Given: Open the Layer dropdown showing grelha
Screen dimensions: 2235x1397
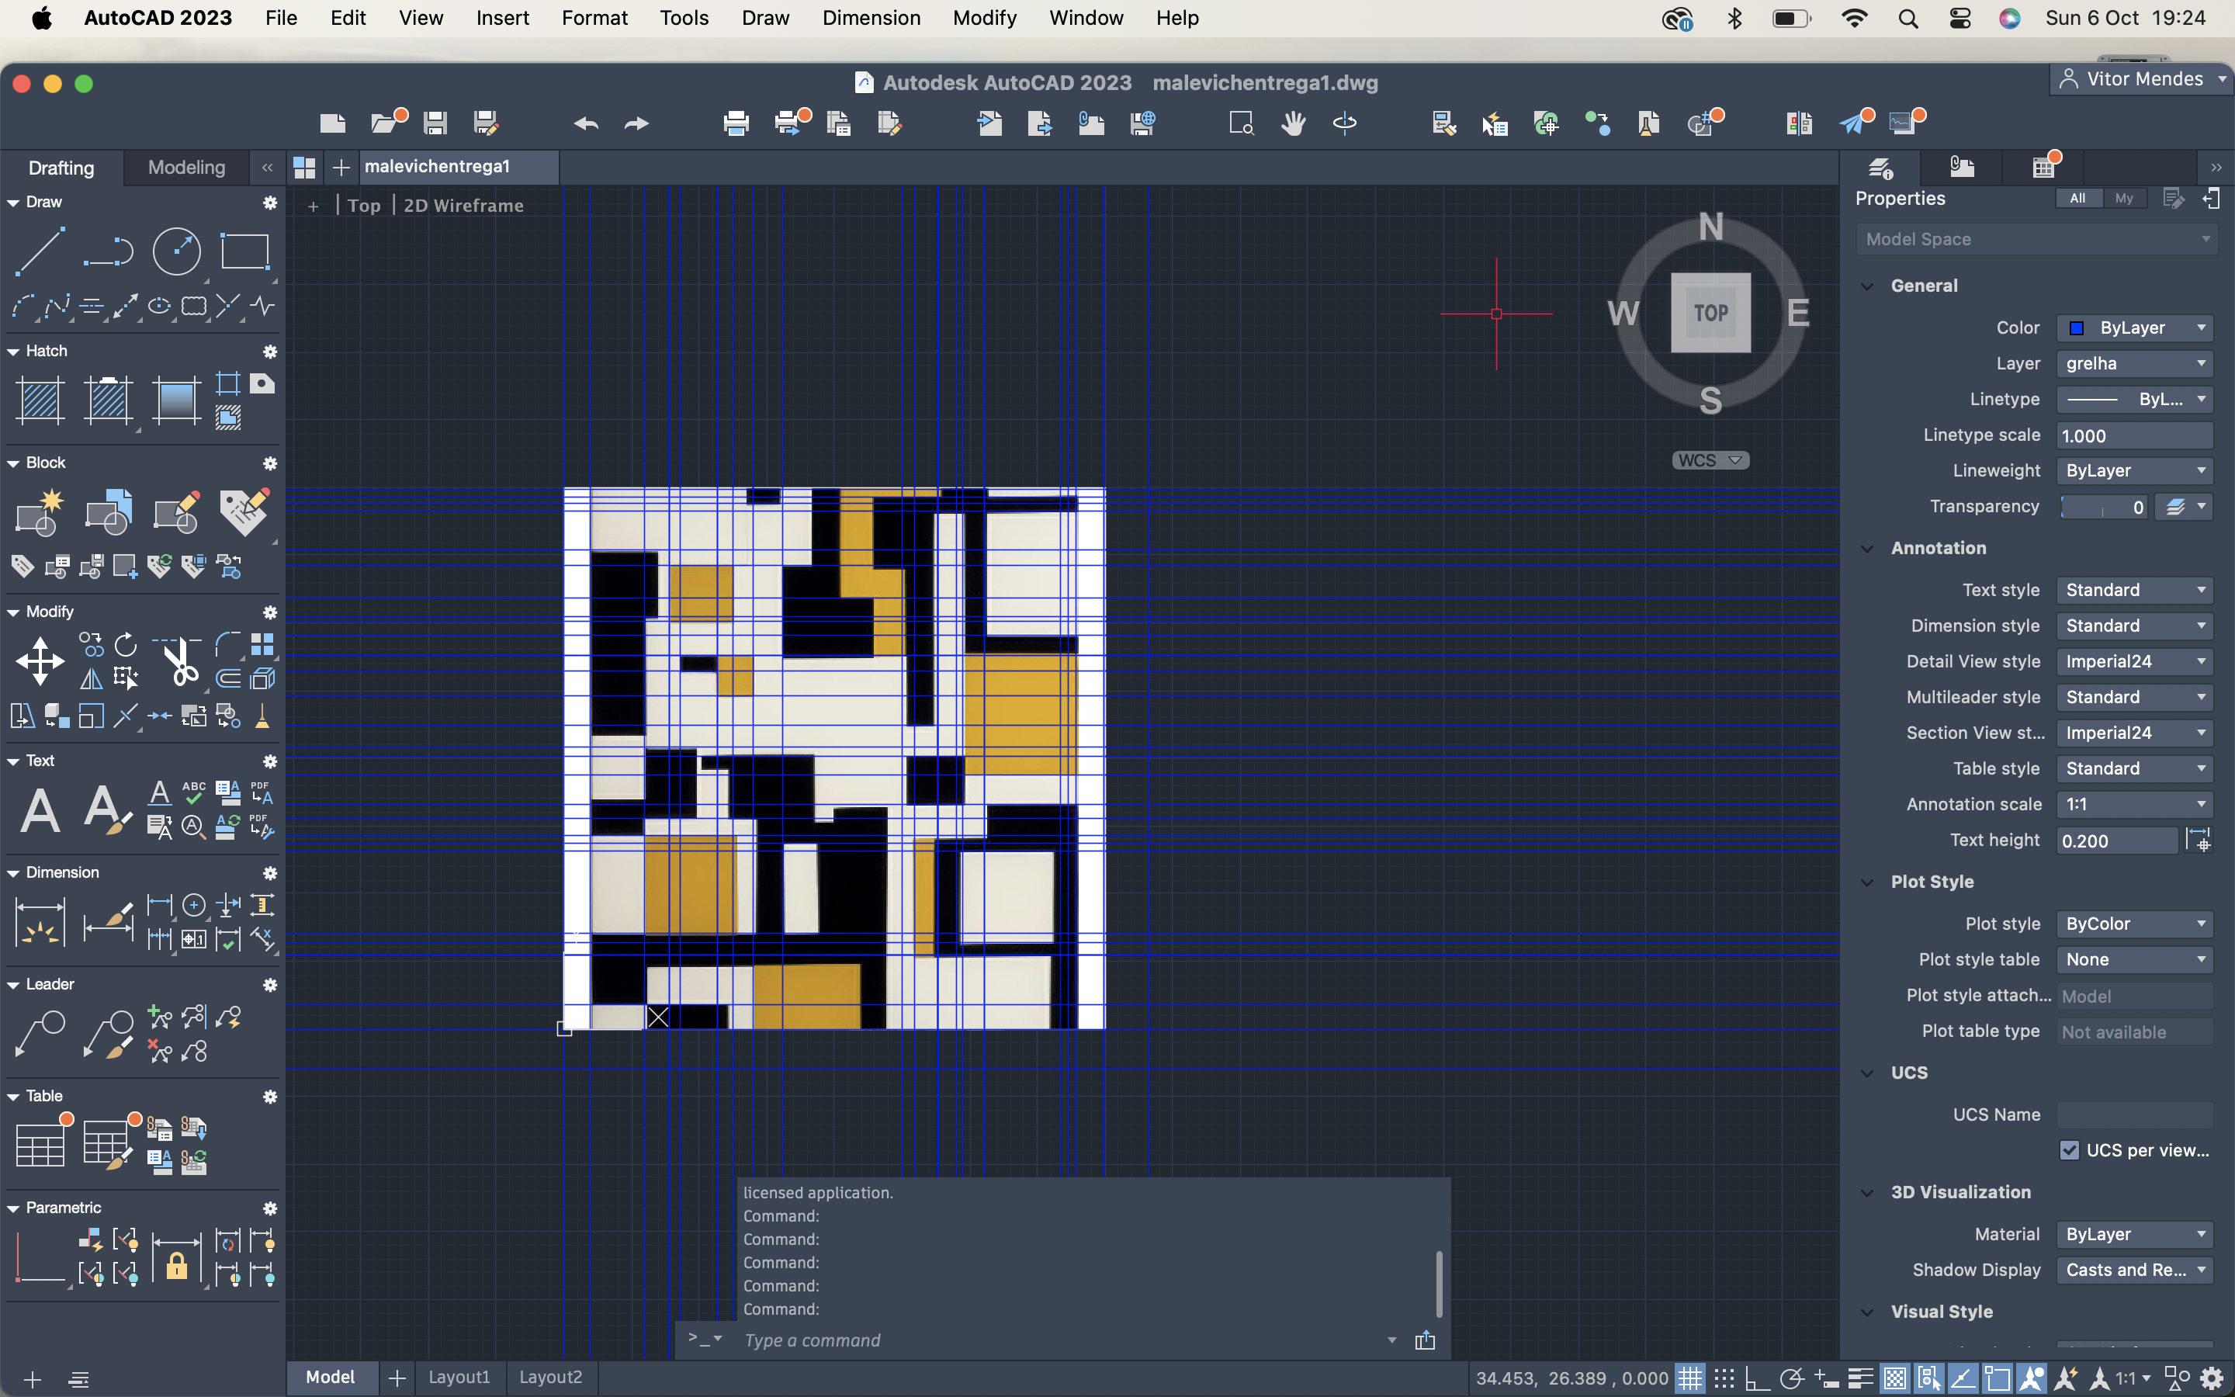Looking at the screenshot, I should [2133, 364].
